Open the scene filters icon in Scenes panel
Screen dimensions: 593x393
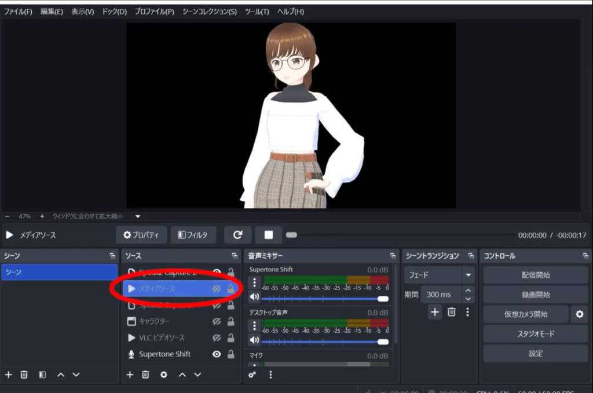click(42, 374)
